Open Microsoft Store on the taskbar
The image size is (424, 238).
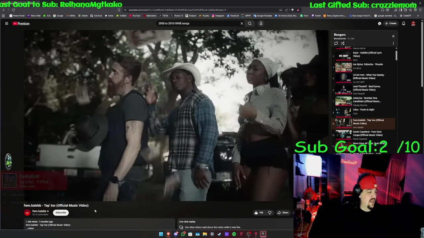(190, 234)
